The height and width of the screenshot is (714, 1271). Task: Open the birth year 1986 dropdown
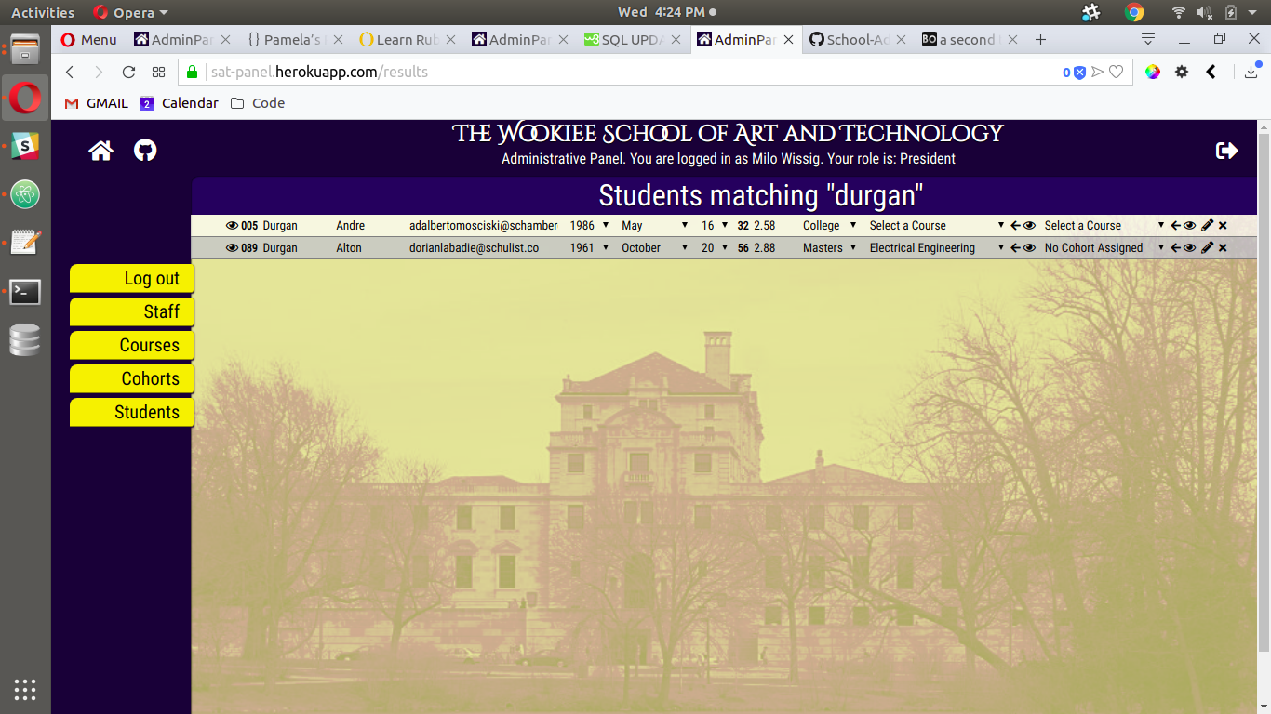[589, 225]
